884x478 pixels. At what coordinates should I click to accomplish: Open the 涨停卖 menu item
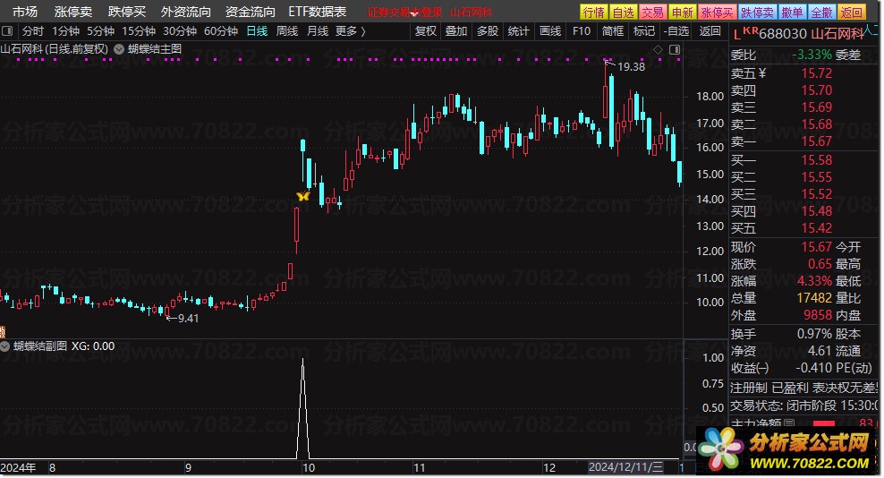73,12
